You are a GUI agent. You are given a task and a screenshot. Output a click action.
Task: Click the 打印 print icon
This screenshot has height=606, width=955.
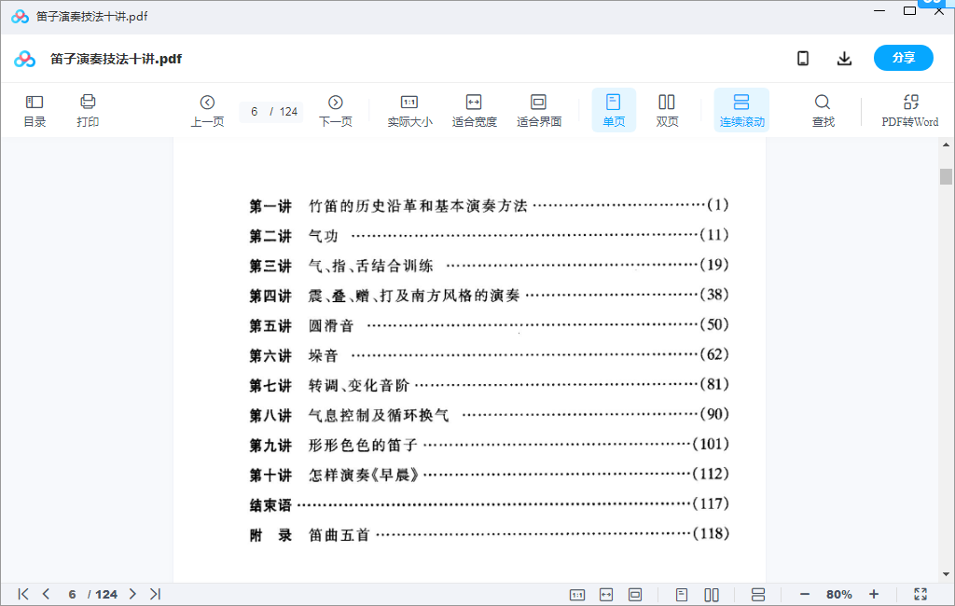tap(88, 110)
